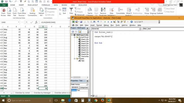This screenshot has width=184, height=103.
Task: Open the (General) object dropdown in code window
Action: [140, 29]
